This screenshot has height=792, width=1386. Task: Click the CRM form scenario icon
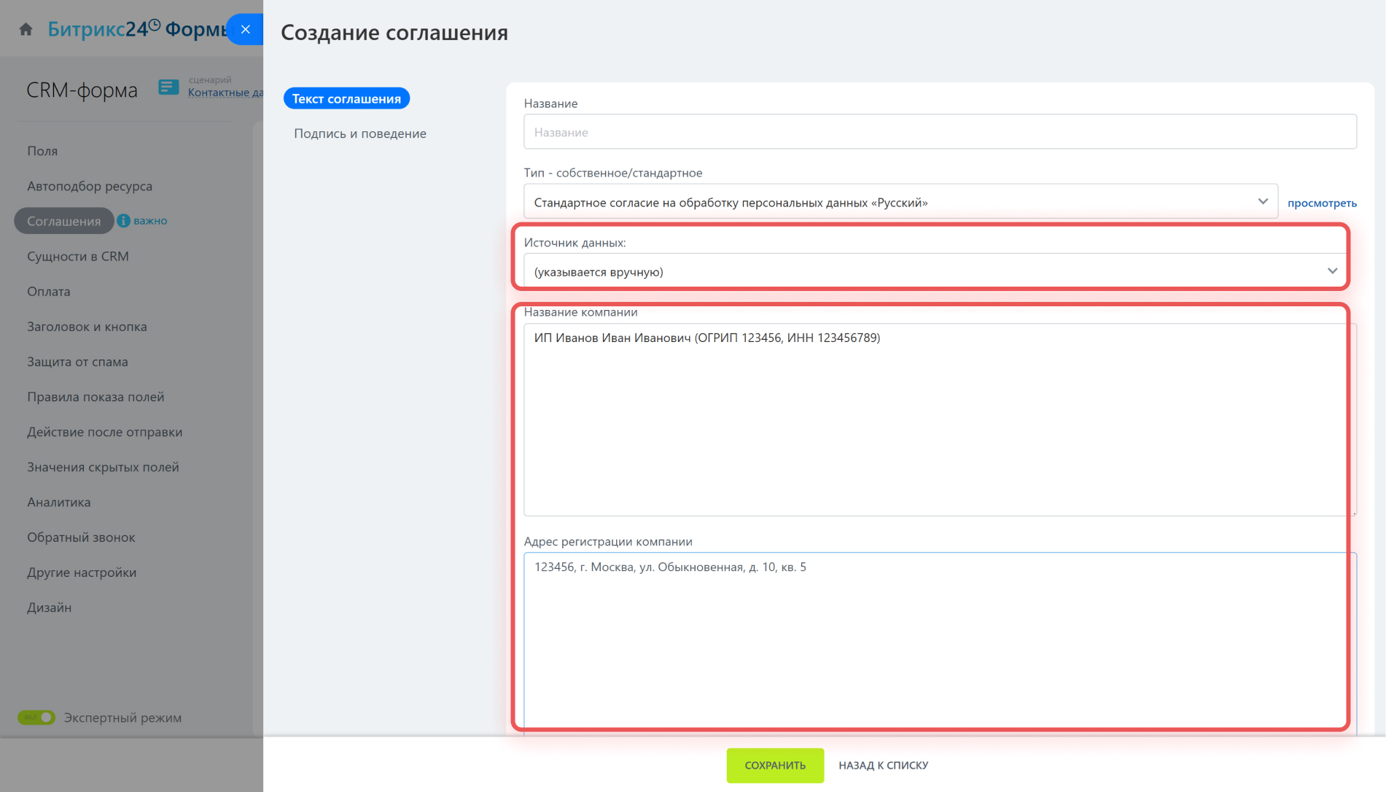pyautogui.click(x=168, y=88)
